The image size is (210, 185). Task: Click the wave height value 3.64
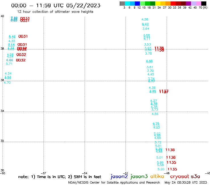tap(146, 29)
